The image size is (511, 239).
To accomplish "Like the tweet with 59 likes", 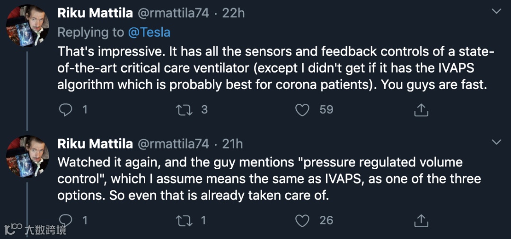I will [x=302, y=110].
